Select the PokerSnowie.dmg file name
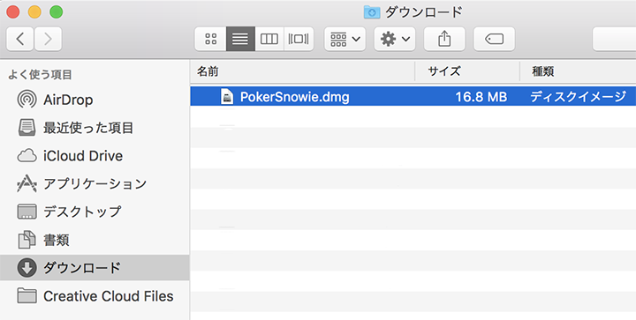636x320 pixels. point(294,97)
